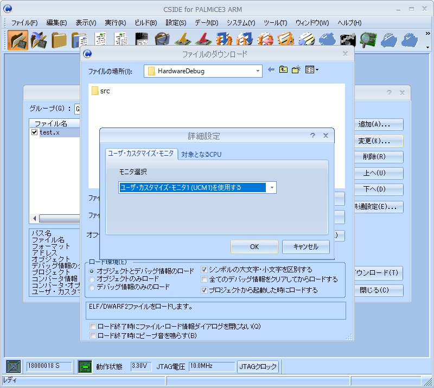Click the yellow stamp on chip toolbar icon
Image resolution: width=434 pixels, height=388 pixels.
(x=183, y=39)
